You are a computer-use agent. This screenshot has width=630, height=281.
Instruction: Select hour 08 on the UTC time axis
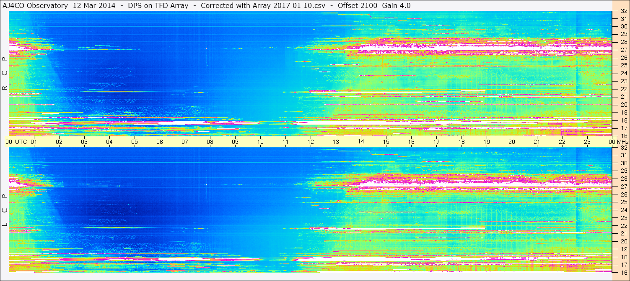click(210, 142)
